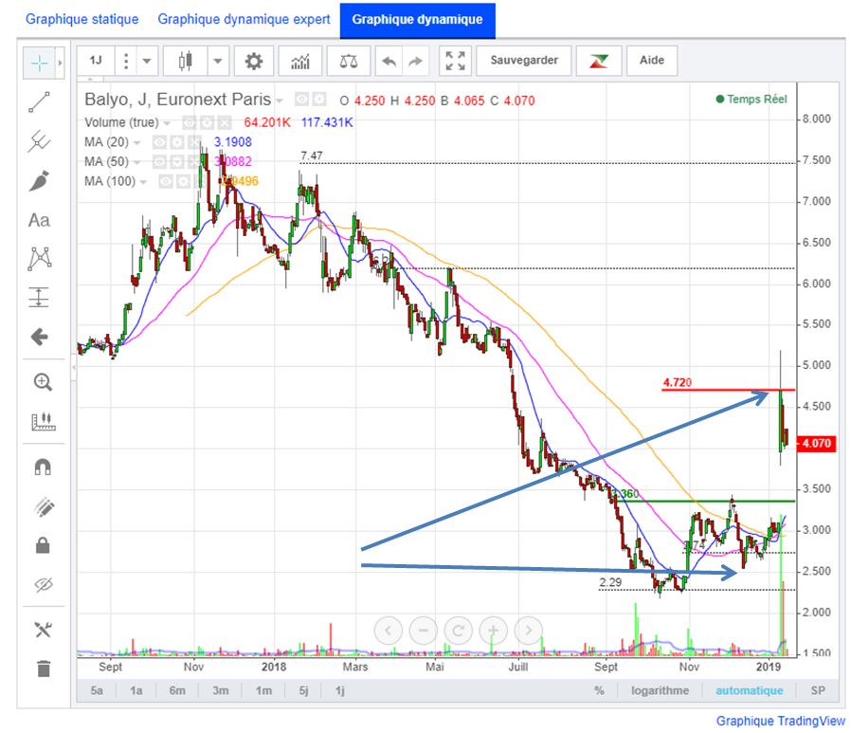
Task: Select the trend line drawing tool
Action: [39, 103]
